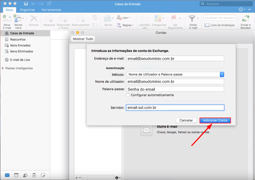
Task: Select the E-mail de Lixo folder
Action: (25, 60)
